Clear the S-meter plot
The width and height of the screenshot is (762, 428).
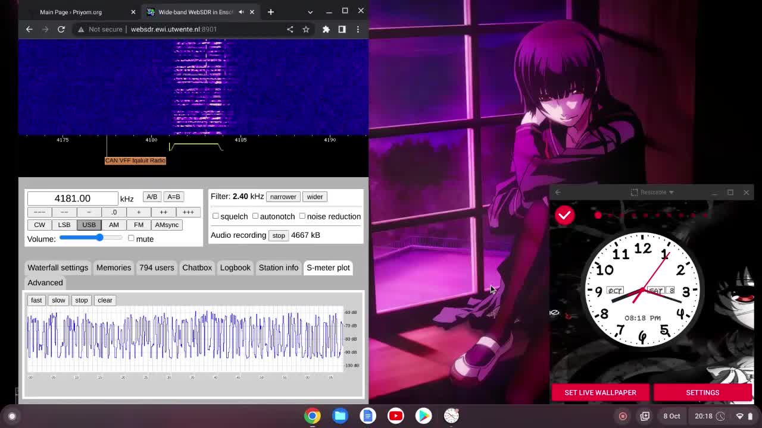click(105, 300)
